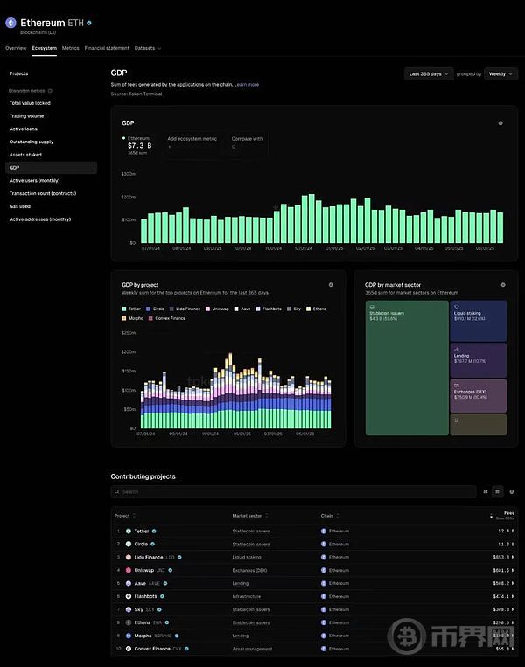Image resolution: width=525 pixels, height=667 pixels.
Task: Open Projects in the sidebar
Action: pyautogui.click(x=18, y=73)
